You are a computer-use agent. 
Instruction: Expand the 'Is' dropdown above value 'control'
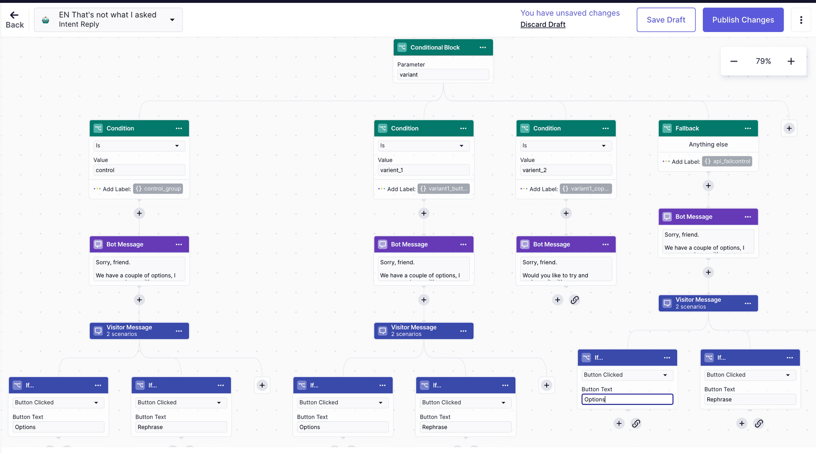pos(139,146)
